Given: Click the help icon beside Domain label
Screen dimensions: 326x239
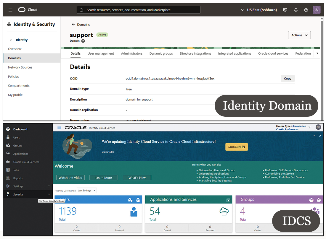Looking at the screenshot, I should tap(83, 41).
